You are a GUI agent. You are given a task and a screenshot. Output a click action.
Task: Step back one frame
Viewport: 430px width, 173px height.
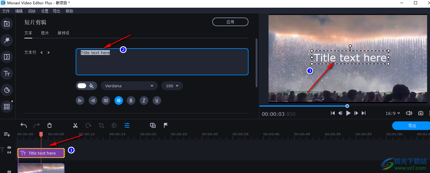pyautogui.click(x=340, y=113)
